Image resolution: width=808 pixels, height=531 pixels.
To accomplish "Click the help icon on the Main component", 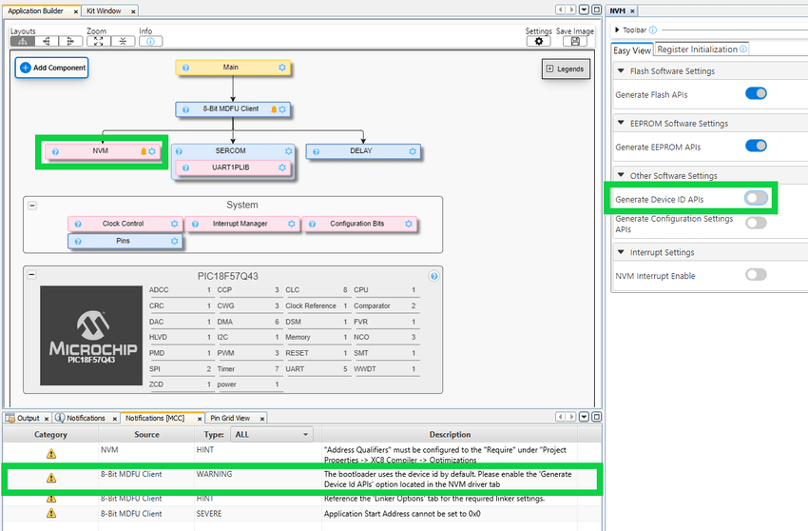I will pyautogui.click(x=185, y=68).
